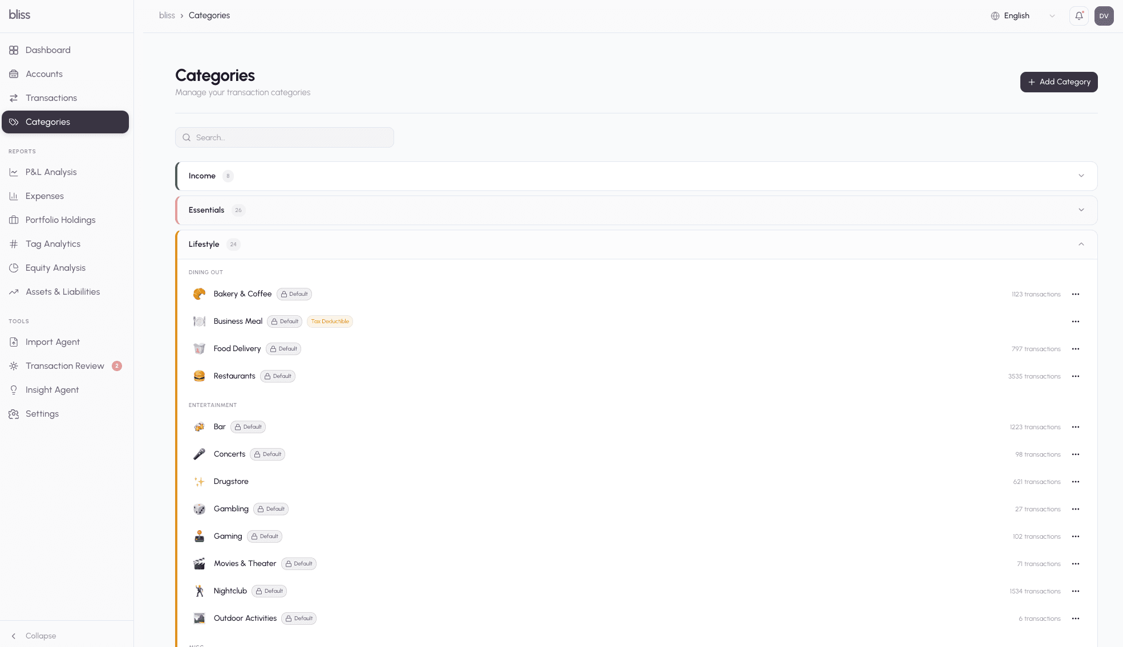Select the Accounts icon
1123x647 pixels.
14,74
